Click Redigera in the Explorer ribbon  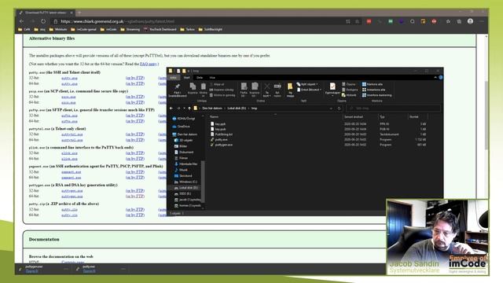(350, 90)
